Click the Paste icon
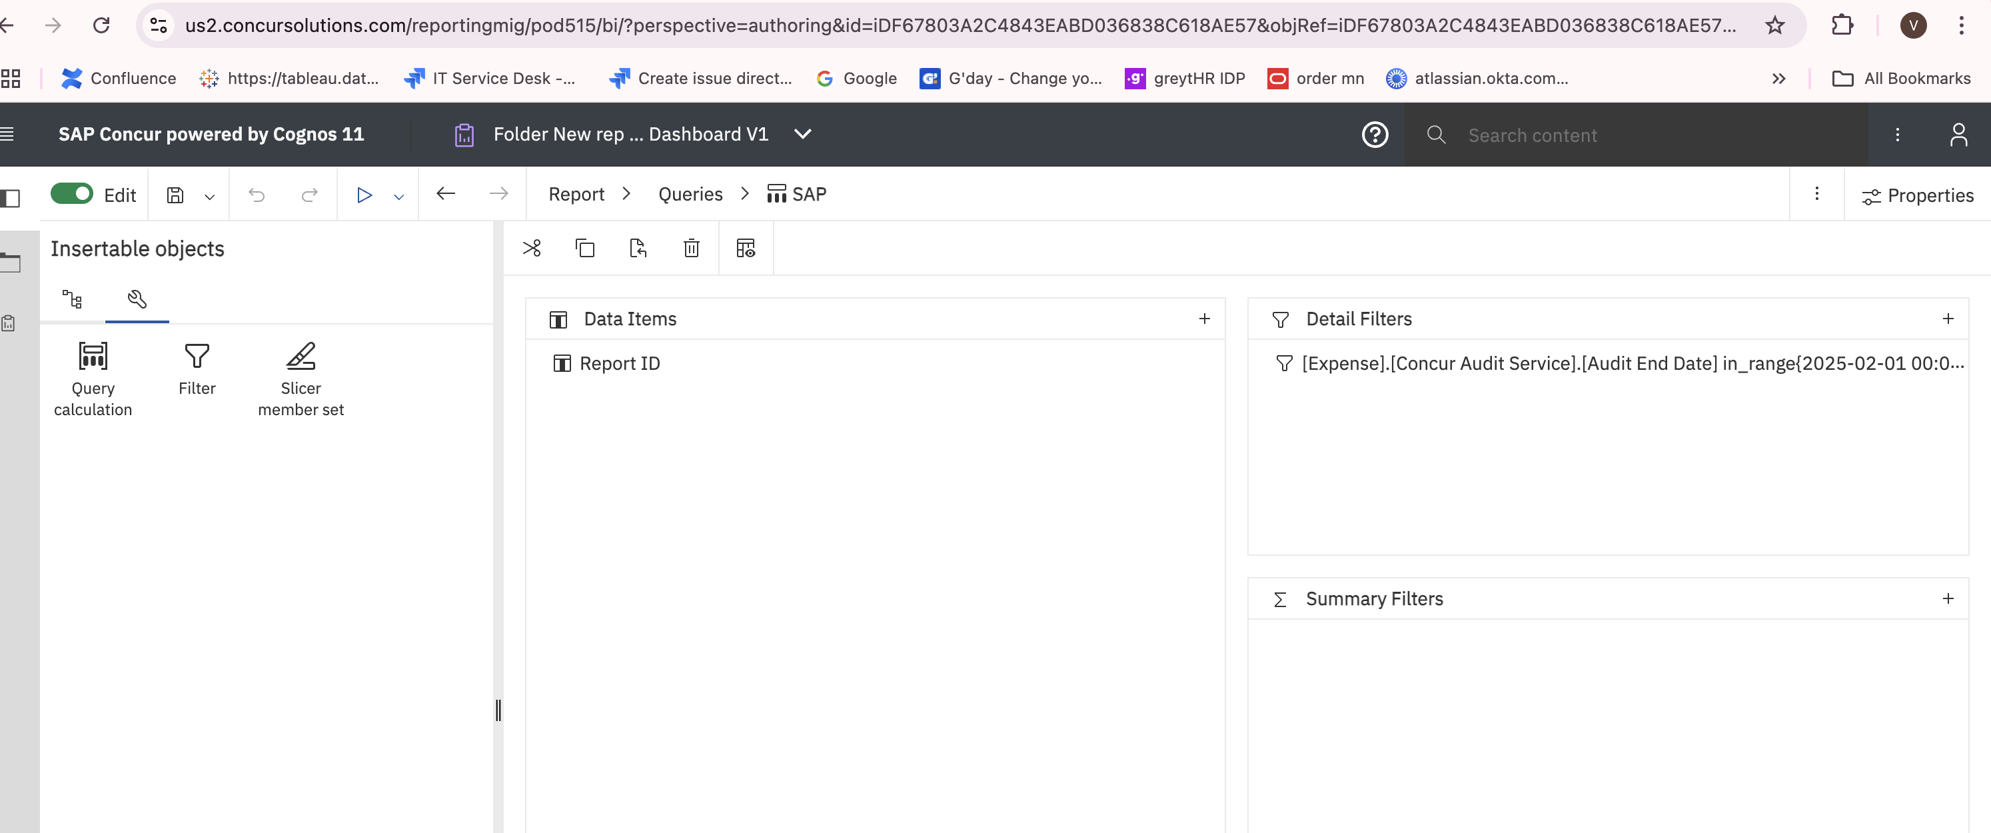Screen dimensions: 1991x833 [638, 248]
